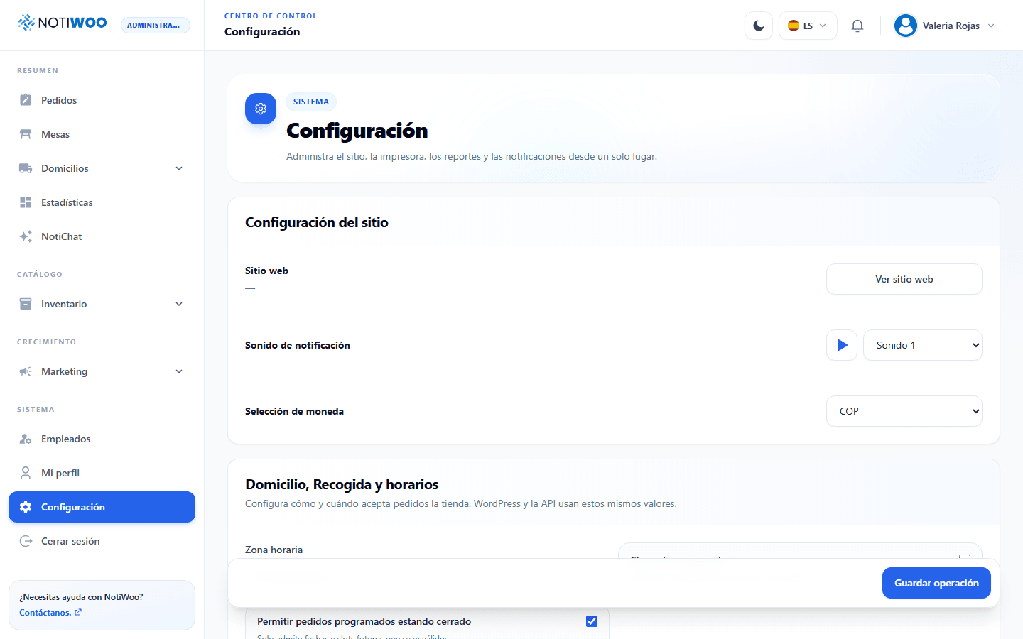1023x639 pixels.
Task: Click Valeria Rojas avatar icon
Action: (x=906, y=26)
